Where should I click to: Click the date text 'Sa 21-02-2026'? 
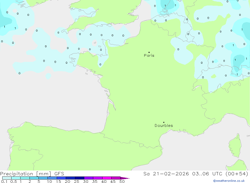tap(166, 174)
